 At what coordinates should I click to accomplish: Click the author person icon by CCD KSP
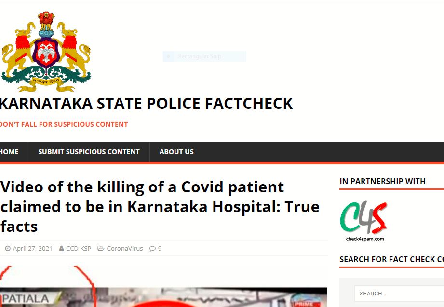point(61,249)
